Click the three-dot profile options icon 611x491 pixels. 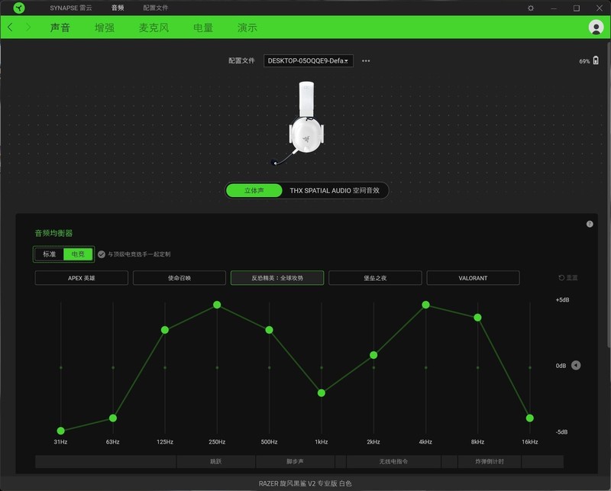[366, 61]
